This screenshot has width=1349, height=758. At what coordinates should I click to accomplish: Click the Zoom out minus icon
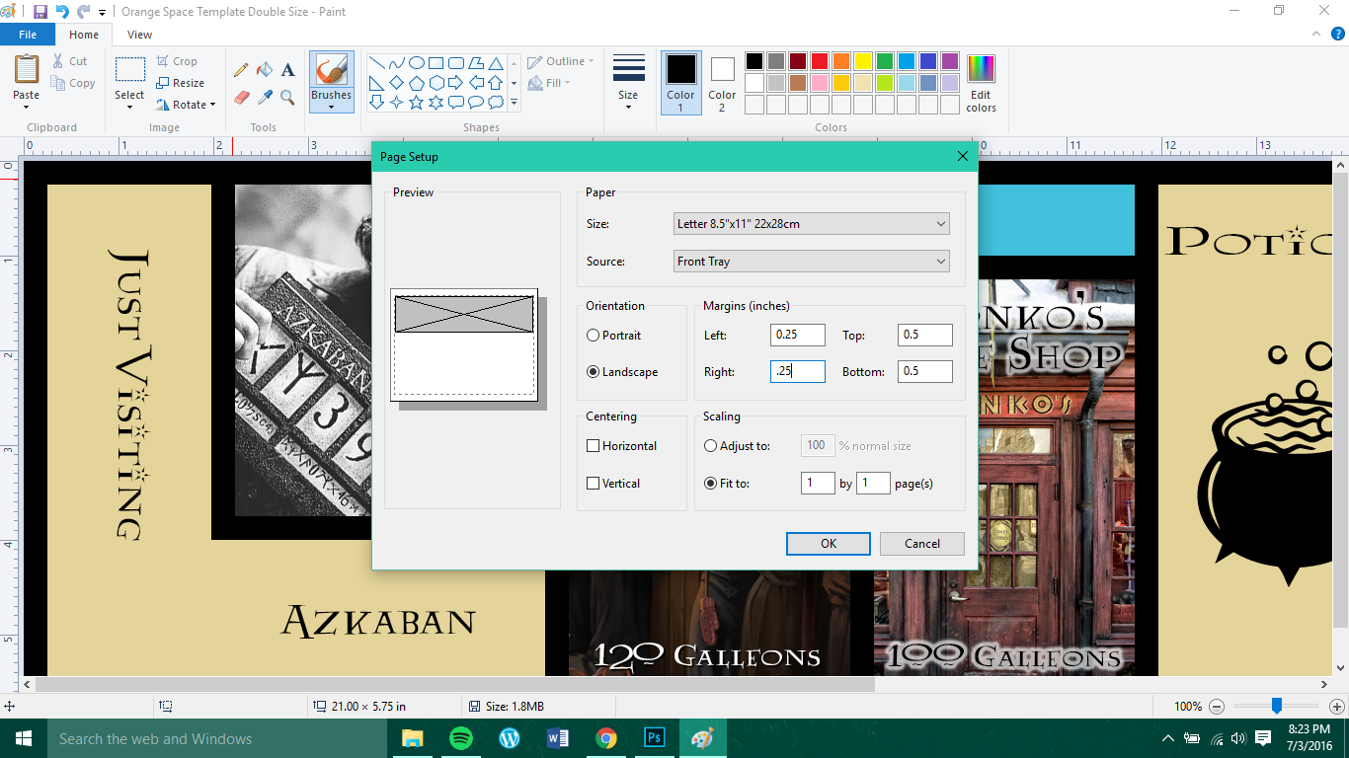(x=1217, y=707)
